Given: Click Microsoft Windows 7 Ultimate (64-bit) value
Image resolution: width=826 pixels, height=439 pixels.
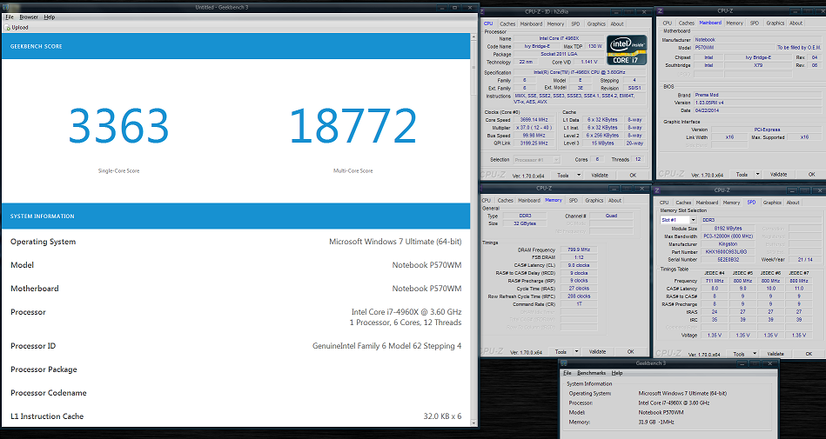Looking at the screenshot, I should pos(395,242).
